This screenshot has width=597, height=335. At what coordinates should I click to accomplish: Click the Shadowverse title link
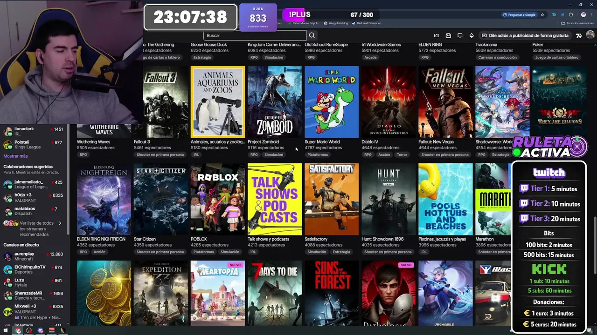tap(493, 142)
